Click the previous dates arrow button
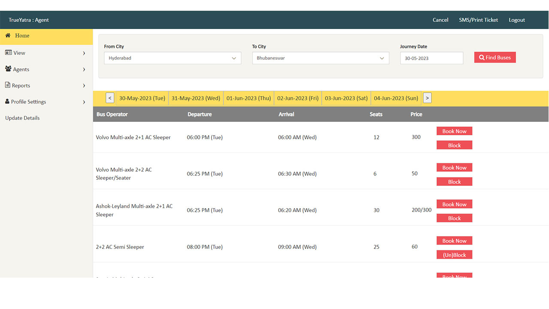The height and width of the screenshot is (309, 549). click(110, 98)
